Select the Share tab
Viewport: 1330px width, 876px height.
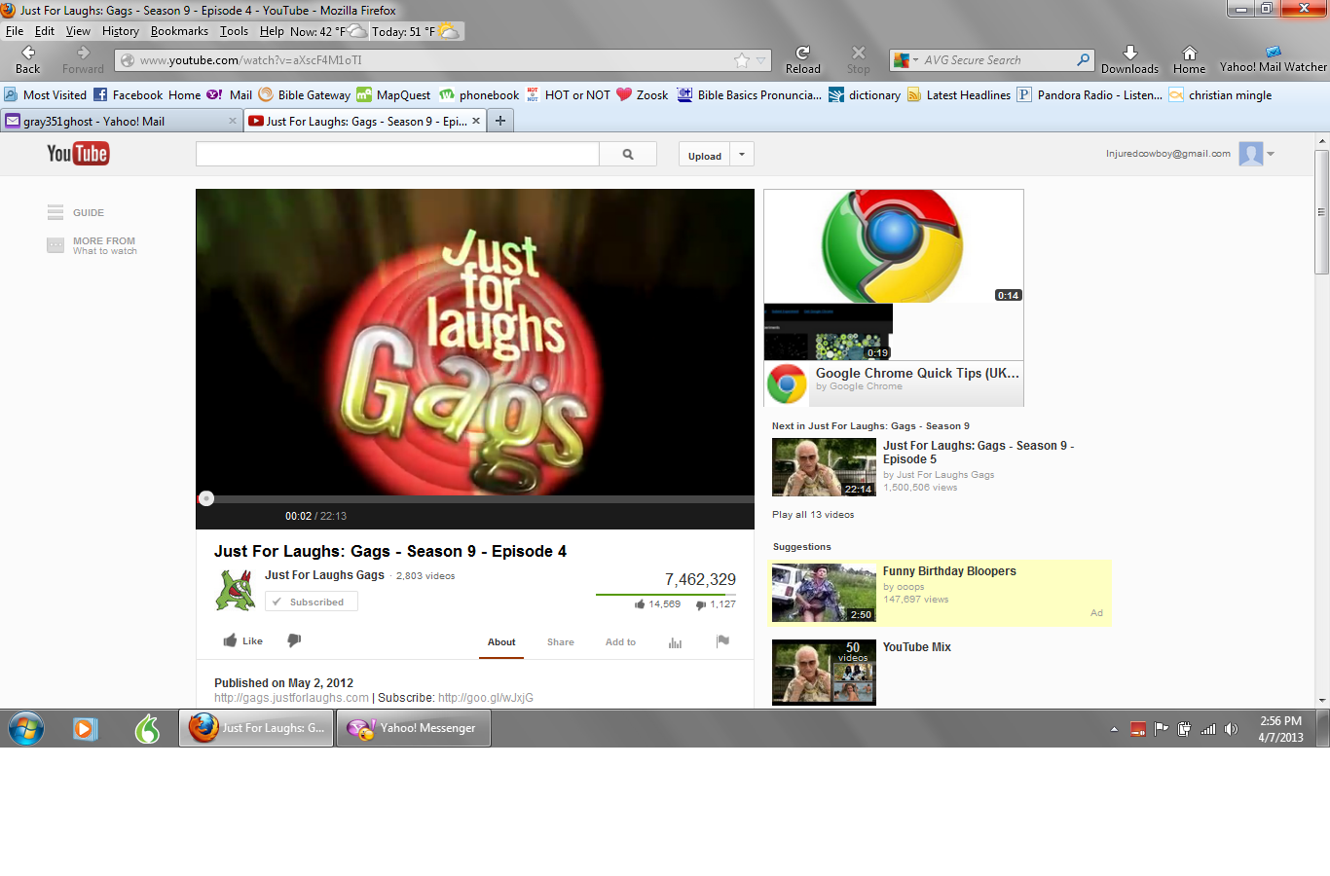click(x=560, y=642)
